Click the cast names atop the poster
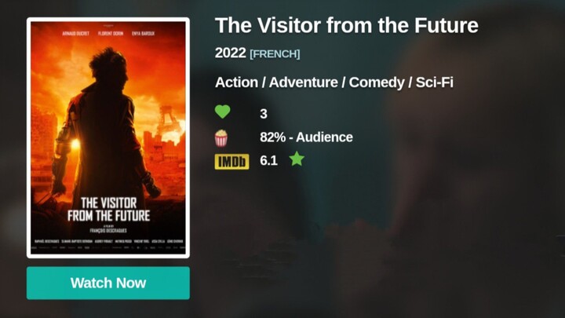The height and width of the screenshot is (318, 565). (108, 35)
